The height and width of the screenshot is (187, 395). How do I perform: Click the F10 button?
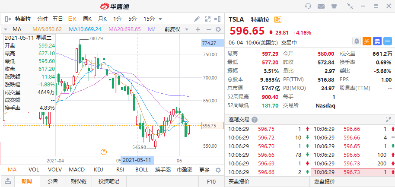[x=211, y=181]
